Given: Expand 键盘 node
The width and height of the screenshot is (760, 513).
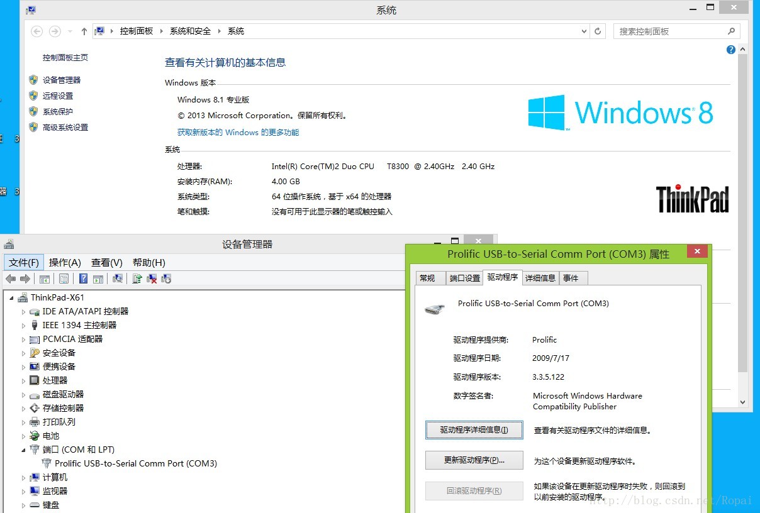Looking at the screenshot, I should 24,505.
